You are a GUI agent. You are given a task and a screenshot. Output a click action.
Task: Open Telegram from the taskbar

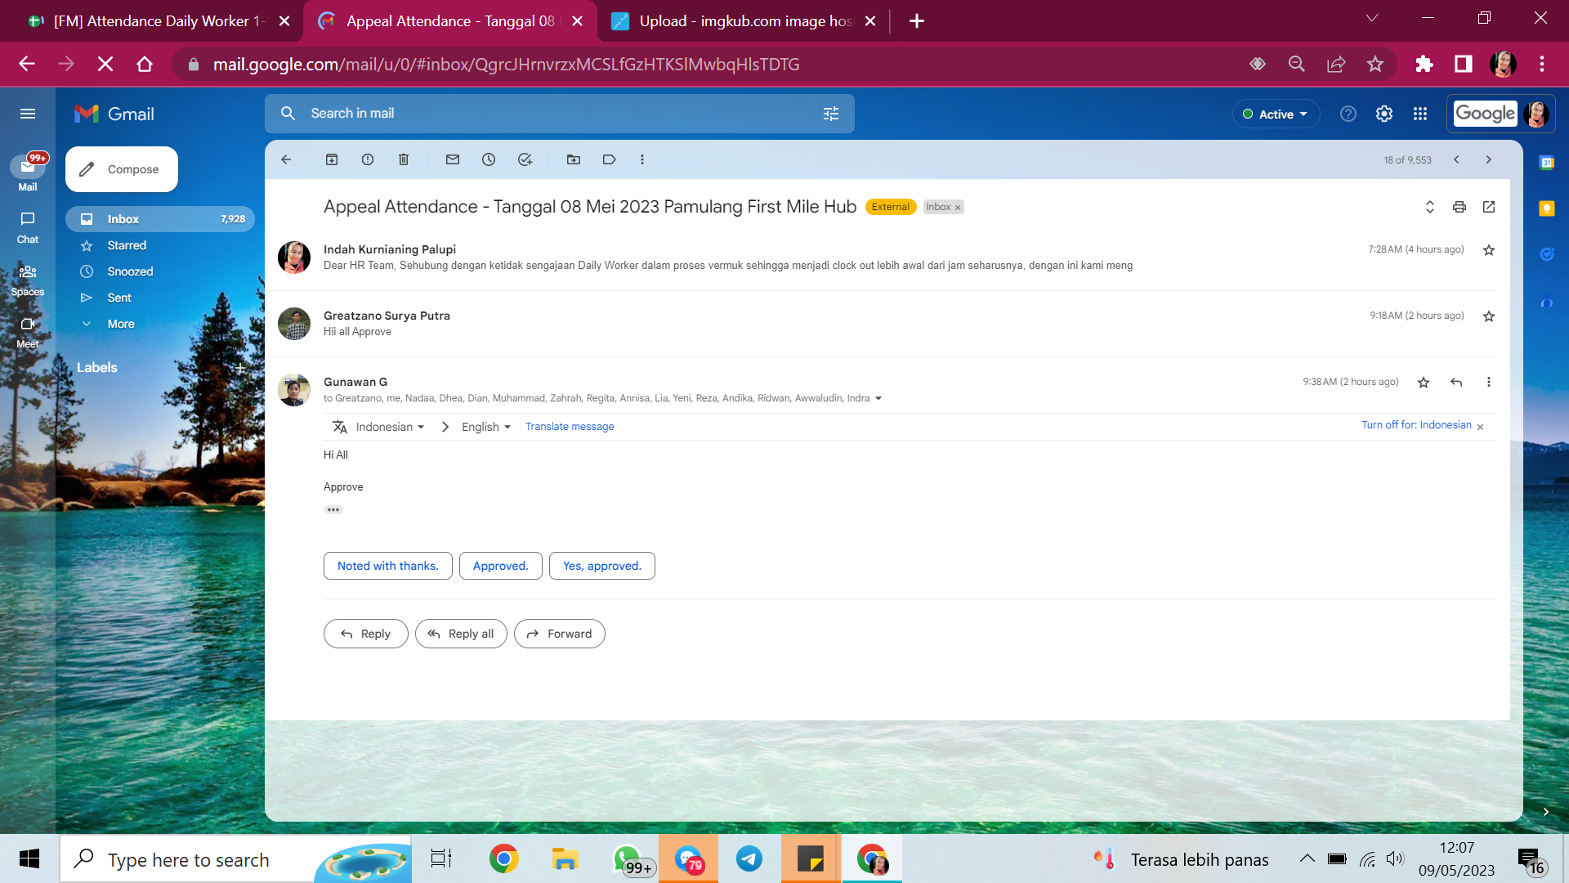(749, 859)
